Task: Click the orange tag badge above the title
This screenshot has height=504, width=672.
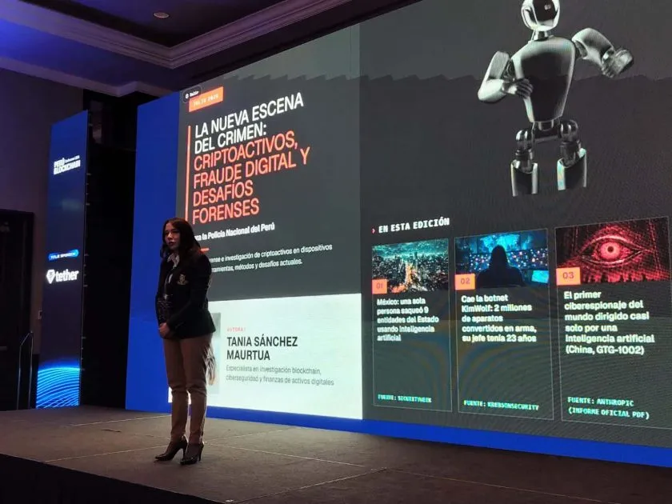Action: [x=206, y=98]
